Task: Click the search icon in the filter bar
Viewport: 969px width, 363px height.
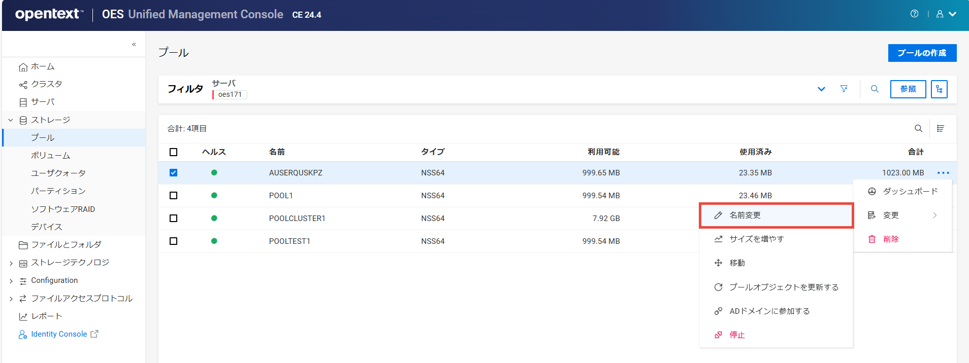Action: 875,89
